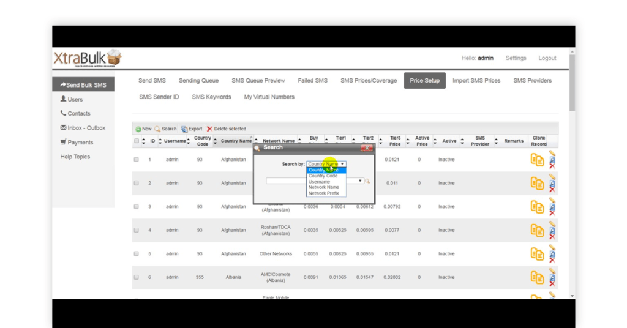The image size is (627, 328).
Task: Open the Import SMS Prices tab
Action: click(476, 81)
